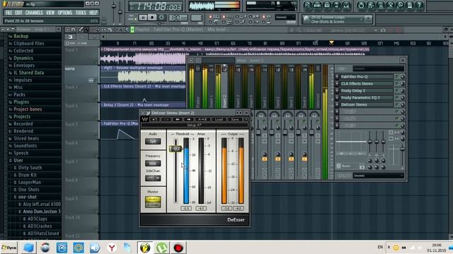Open the EDIT menu
The width and height of the screenshot is (453, 254).
click(x=18, y=13)
